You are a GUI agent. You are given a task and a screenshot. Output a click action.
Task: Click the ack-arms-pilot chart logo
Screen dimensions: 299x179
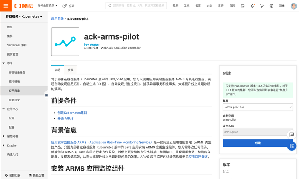click(x=65, y=42)
